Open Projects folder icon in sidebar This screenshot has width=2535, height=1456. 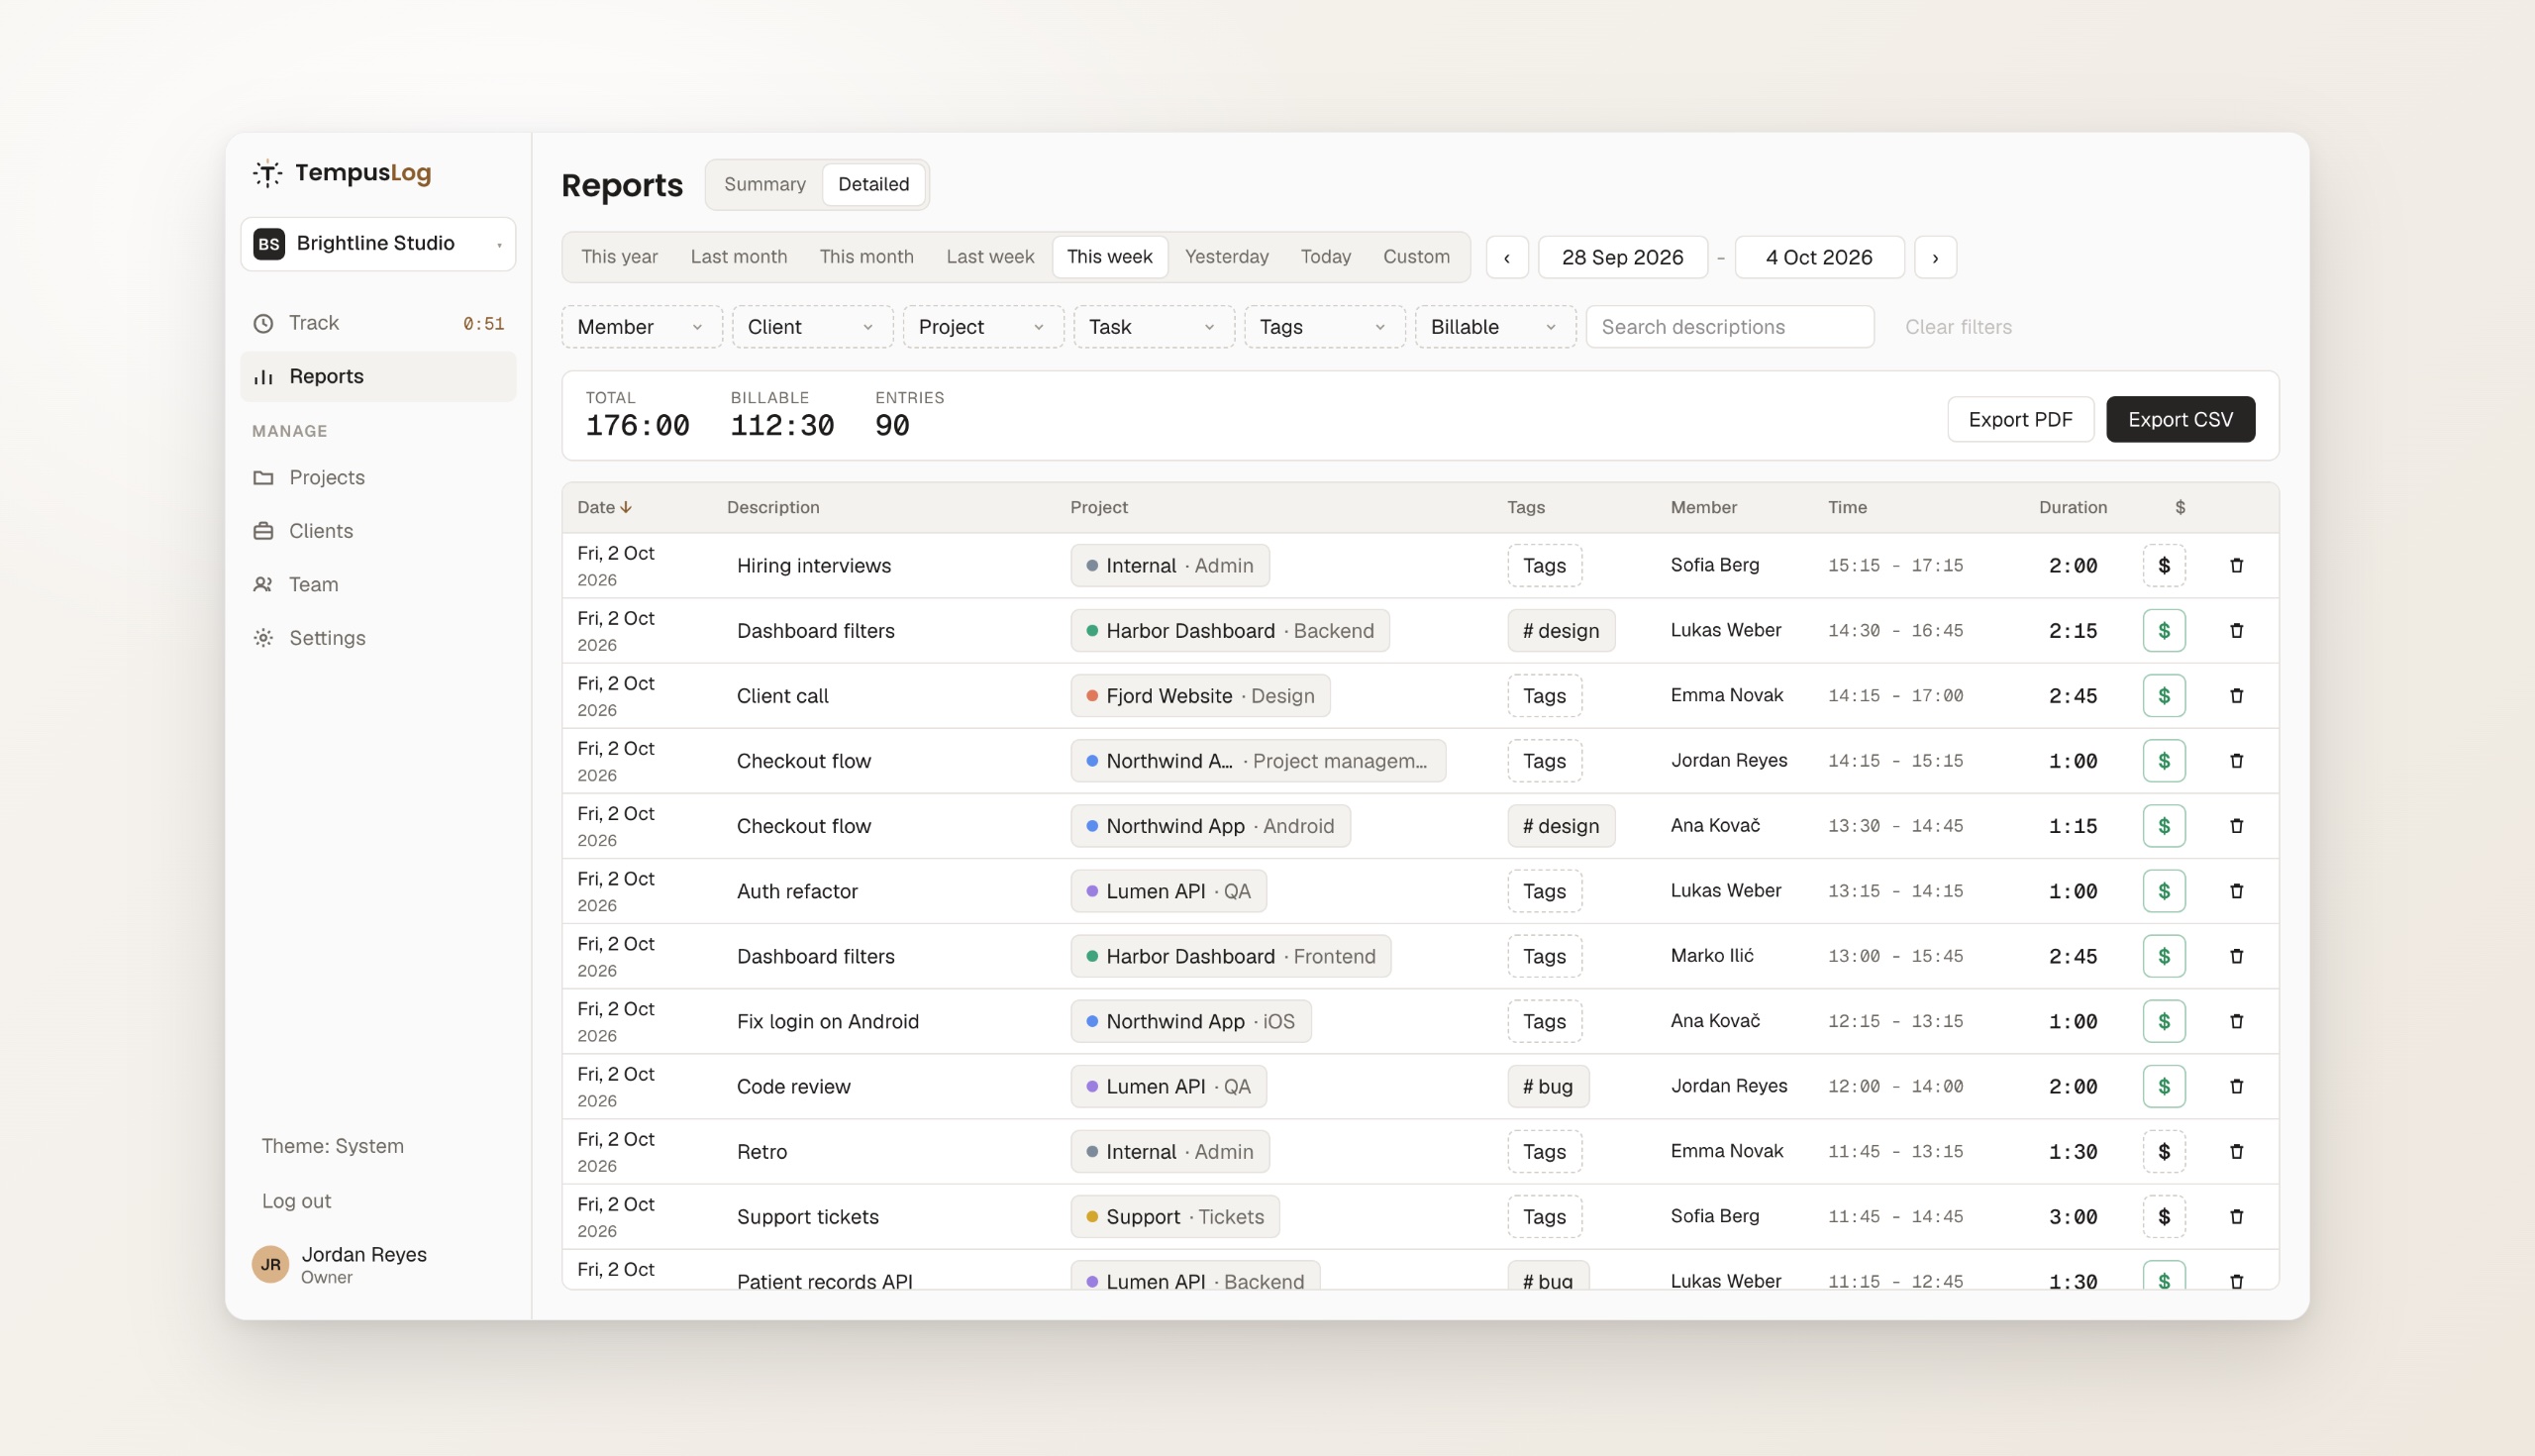click(262, 478)
